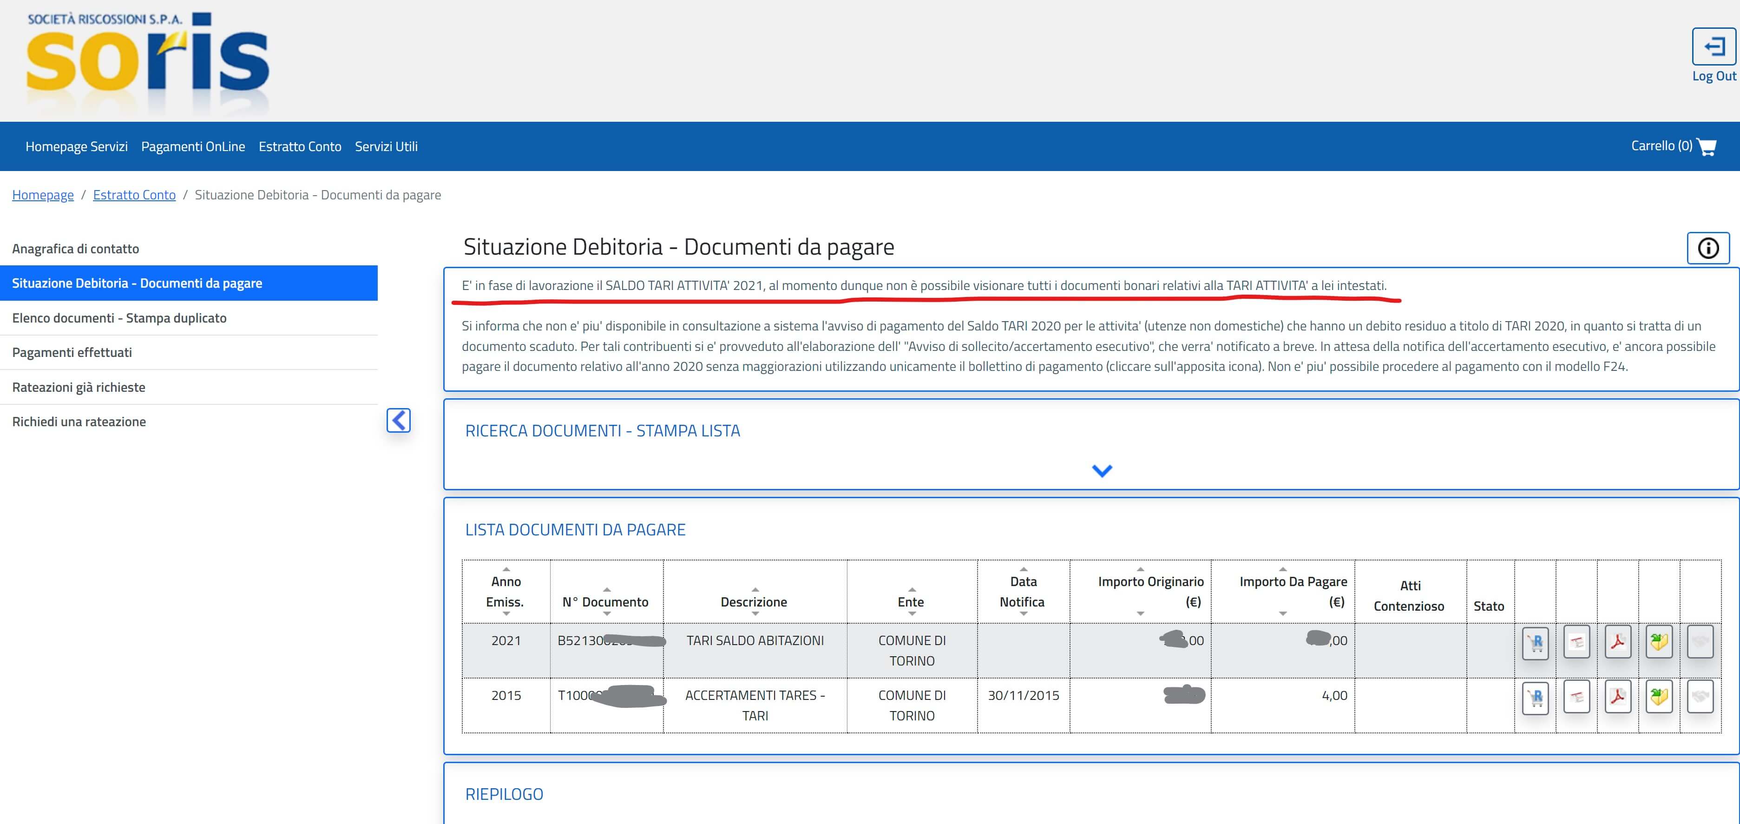The height and width of the screenshot is (824, 1740).
Task: Open the info circle icon
Action: (x=1708, y=249)
